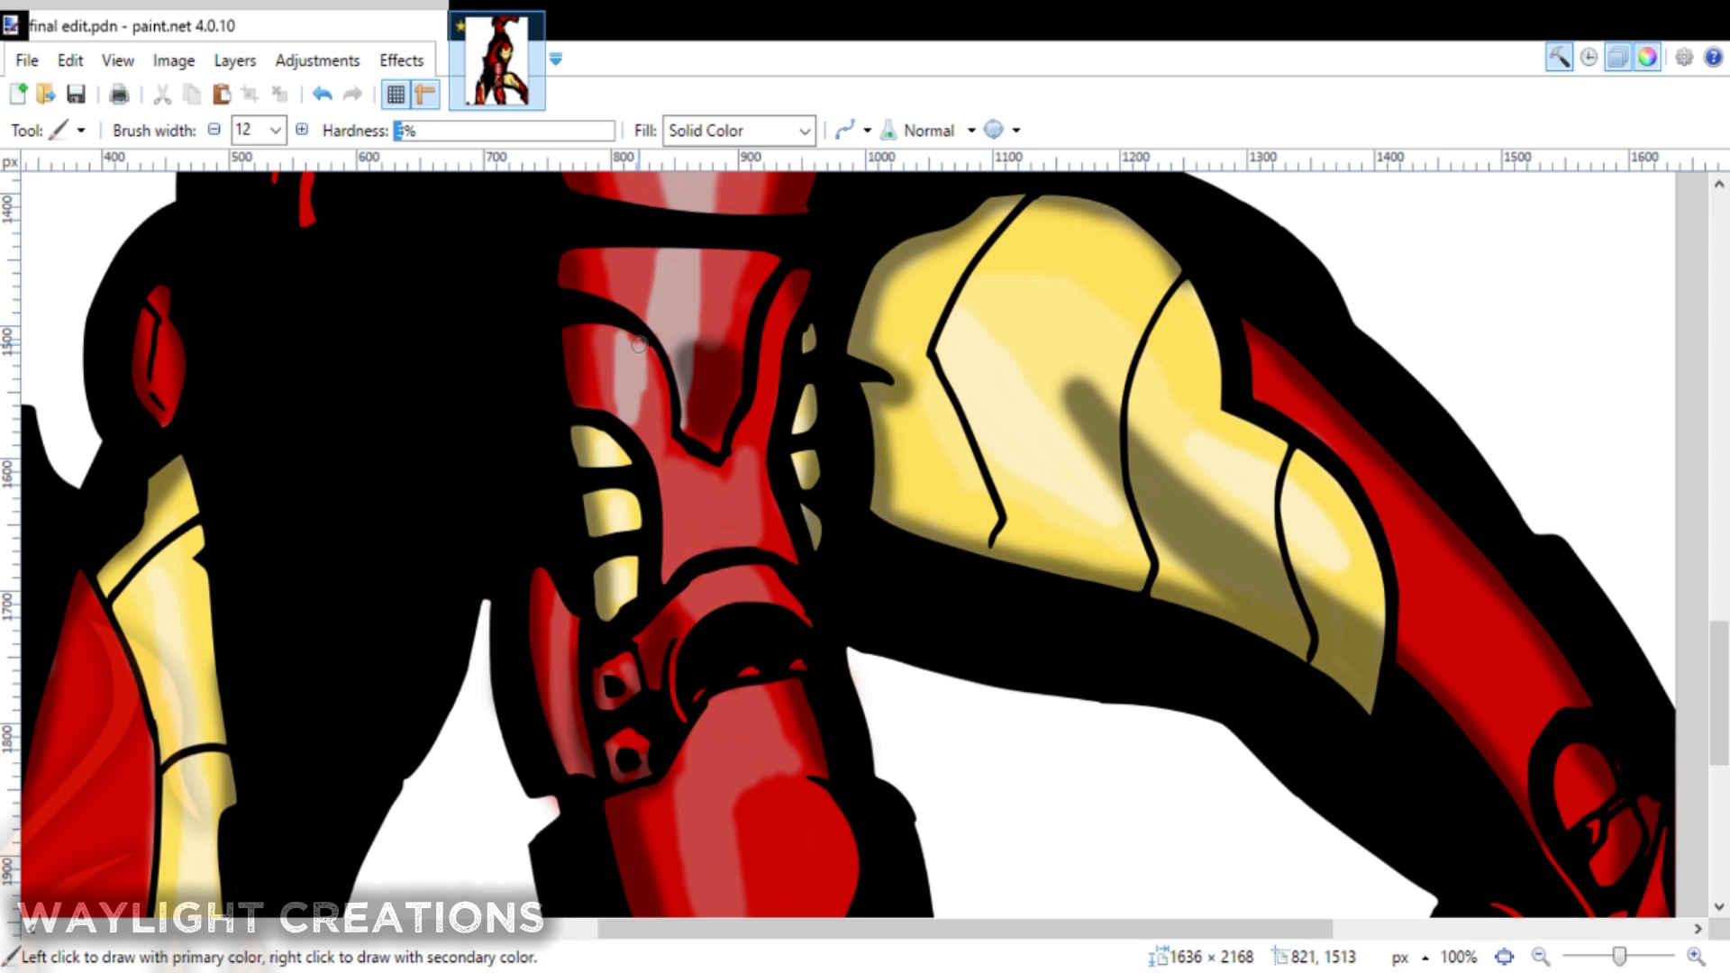The image size is (1730, 973).
Task: Click the 100% zoom level text
Action: pos(1459,957)
